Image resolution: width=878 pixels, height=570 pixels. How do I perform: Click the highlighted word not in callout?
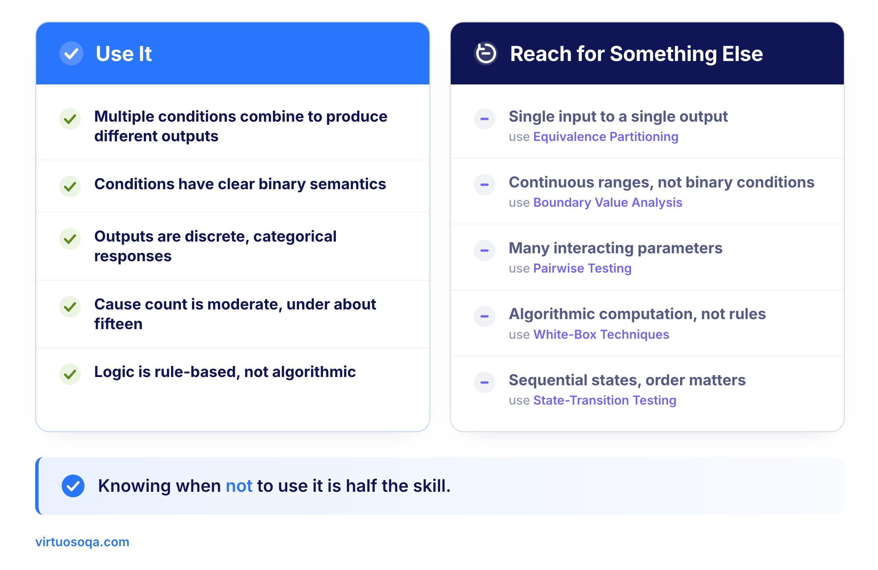pos(239,486)
